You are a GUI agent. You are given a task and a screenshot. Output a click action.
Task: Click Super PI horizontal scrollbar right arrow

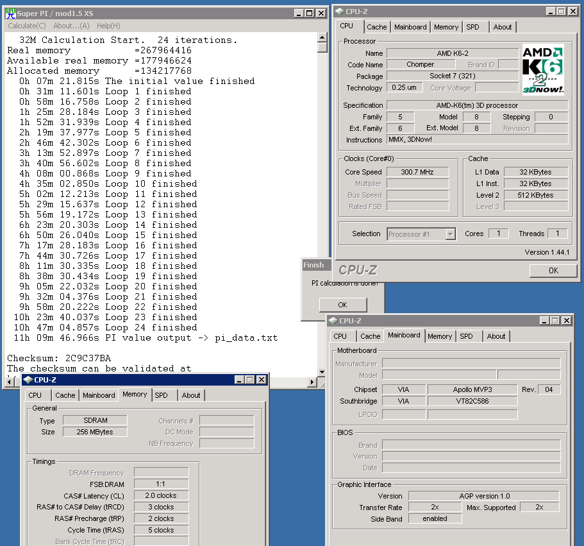coord(312,382)
